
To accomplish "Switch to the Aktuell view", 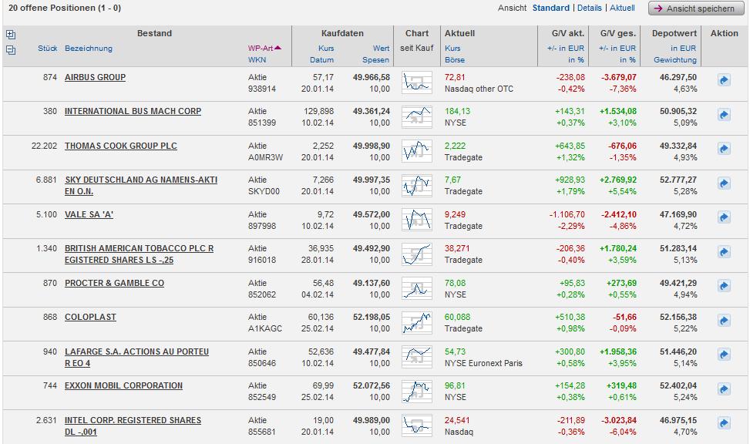I will click(x=622, y=8).
